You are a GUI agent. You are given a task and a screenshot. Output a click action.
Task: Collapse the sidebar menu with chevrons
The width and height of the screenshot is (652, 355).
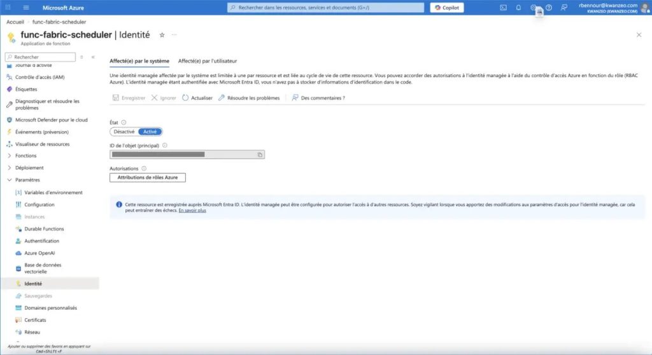coord(93,57)
